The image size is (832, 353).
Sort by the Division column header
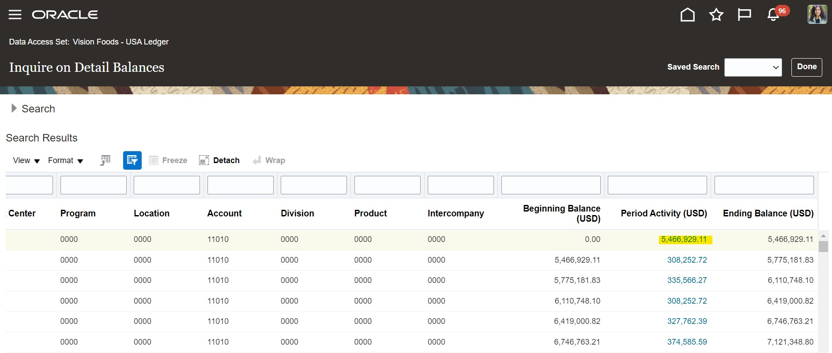click(x=297, y=213)
